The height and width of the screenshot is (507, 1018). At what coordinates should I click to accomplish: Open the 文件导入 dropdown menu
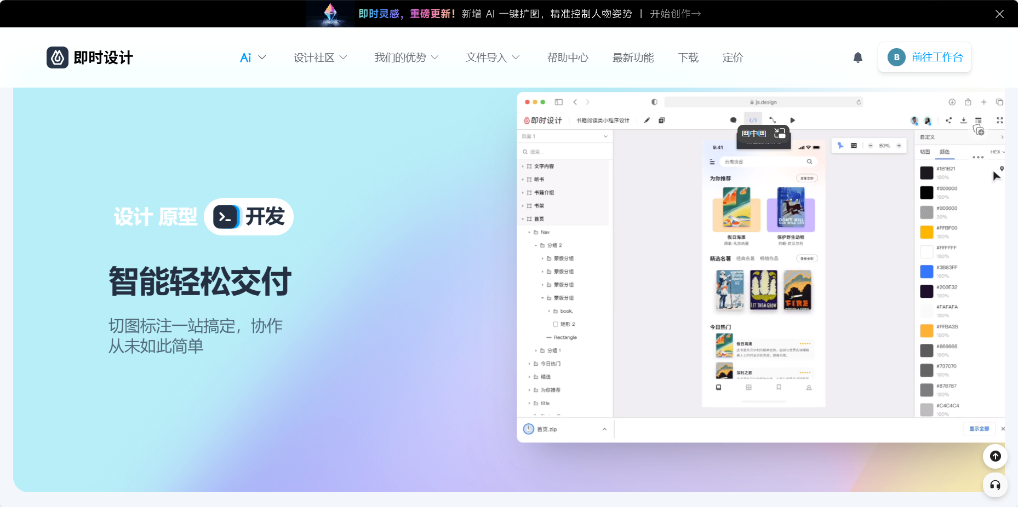click(493, 57)
